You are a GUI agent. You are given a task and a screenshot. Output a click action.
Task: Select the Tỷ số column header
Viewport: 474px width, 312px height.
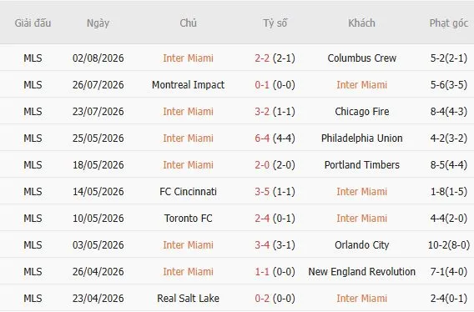[275, 23]
